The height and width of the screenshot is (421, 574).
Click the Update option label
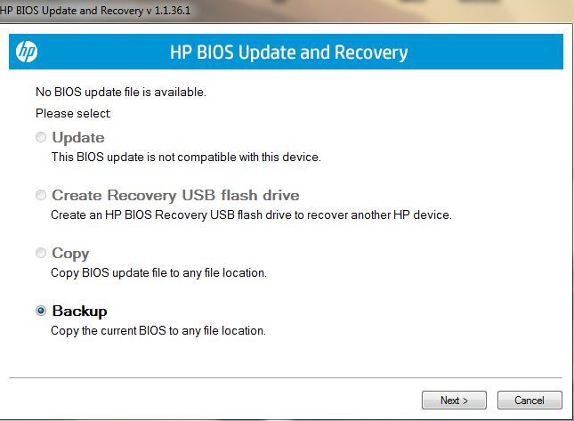coord(78,138)
